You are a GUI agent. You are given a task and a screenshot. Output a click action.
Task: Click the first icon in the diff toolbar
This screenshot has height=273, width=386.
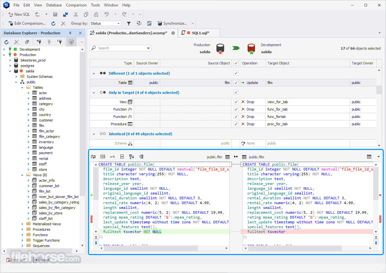click(x=93, y=157)
